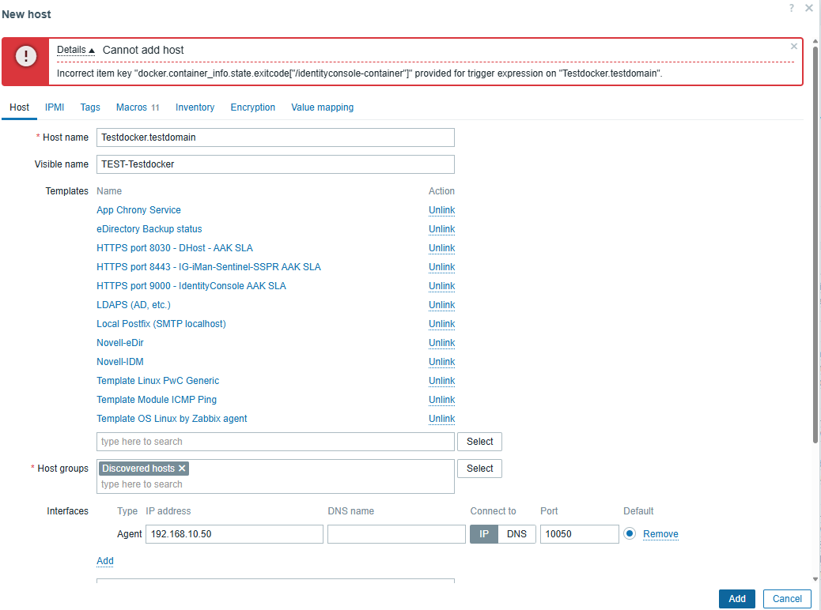The height and width of the screenshot is (610, 821).
Task: Click the agent Port input field
Action: click(x=579, y=534)
